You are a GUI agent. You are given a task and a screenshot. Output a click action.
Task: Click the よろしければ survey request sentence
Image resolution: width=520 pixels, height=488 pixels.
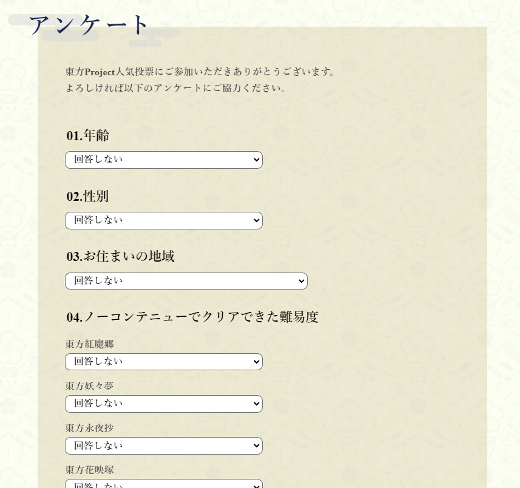click(x=176, y=88)
